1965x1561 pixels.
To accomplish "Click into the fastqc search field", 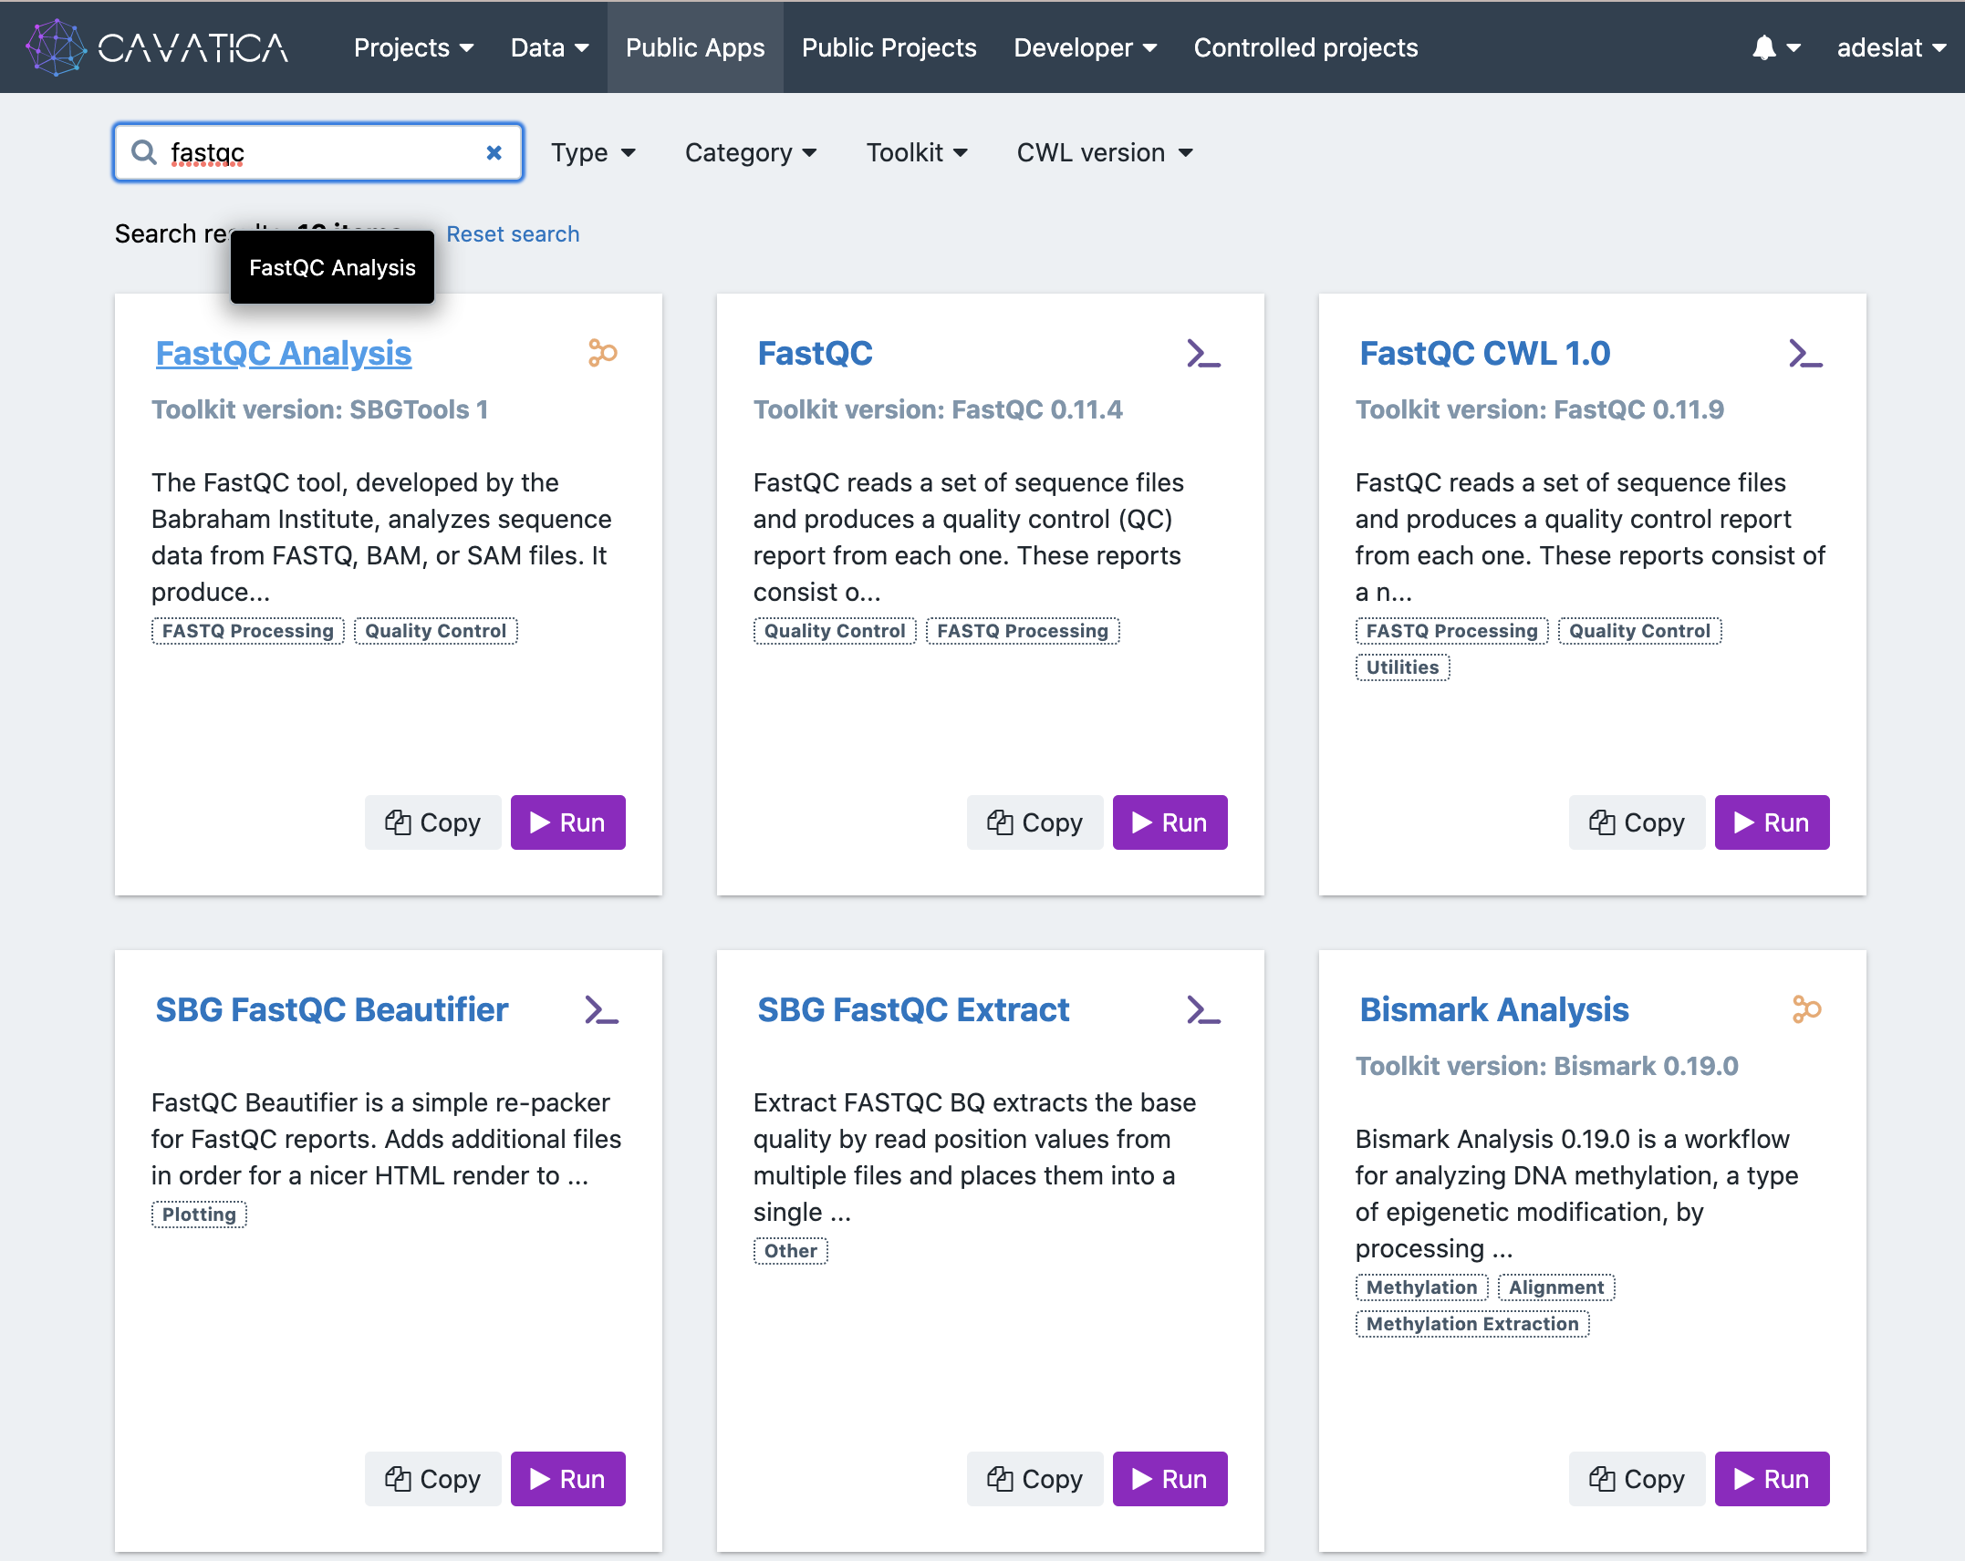I will (319, 152).
